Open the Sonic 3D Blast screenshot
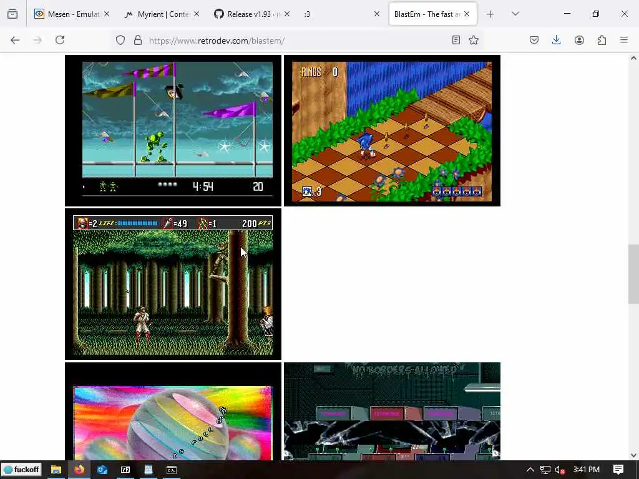639x479 pixels. (x=392, y=130)
